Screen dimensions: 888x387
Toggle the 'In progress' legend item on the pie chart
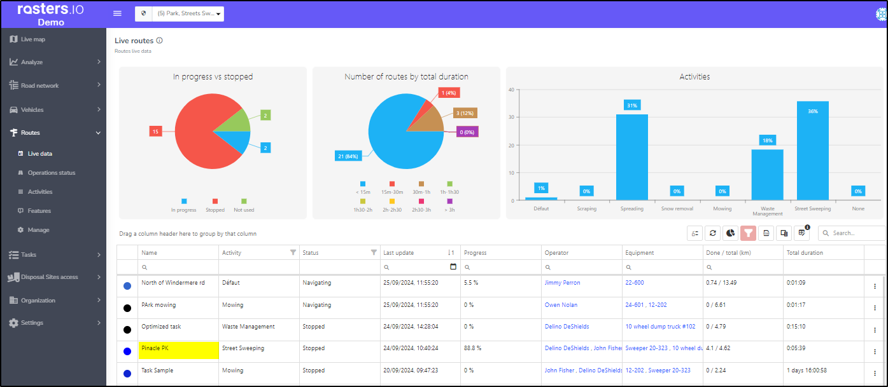click(x=184, y=205)
